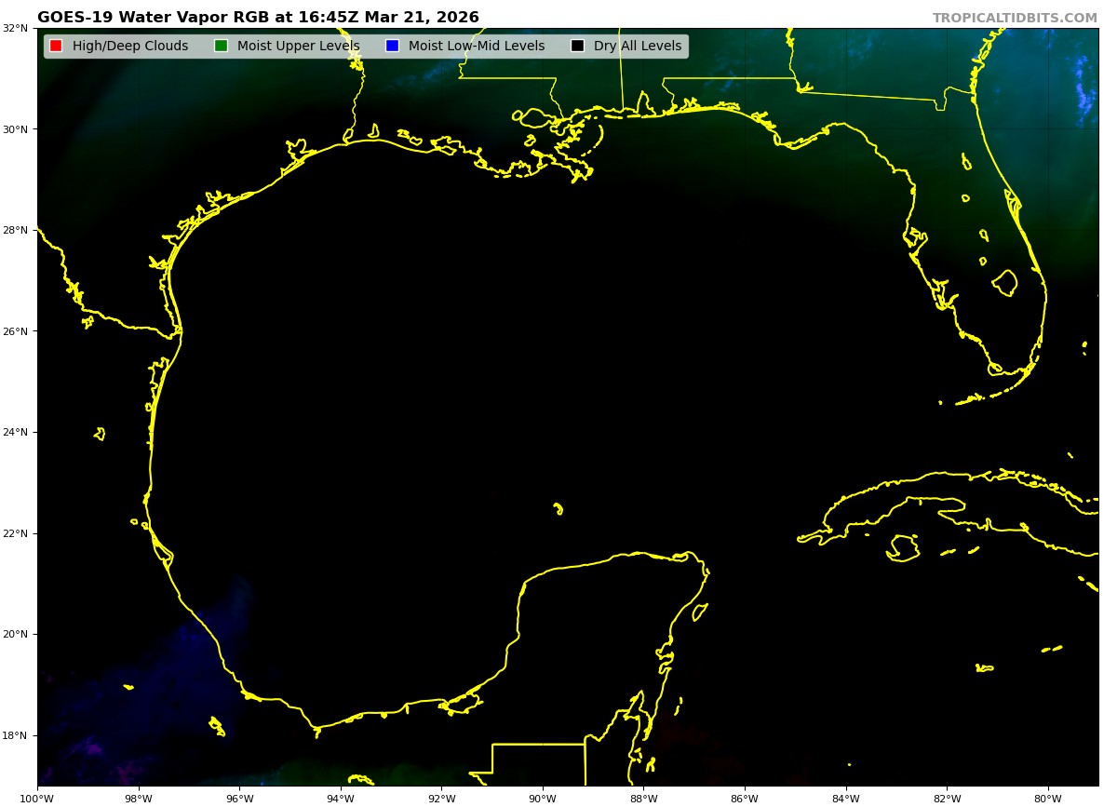Click the red High/Deep Clouds legend swatch
The width and height of the screenshot is (1117, 807).
56,47
